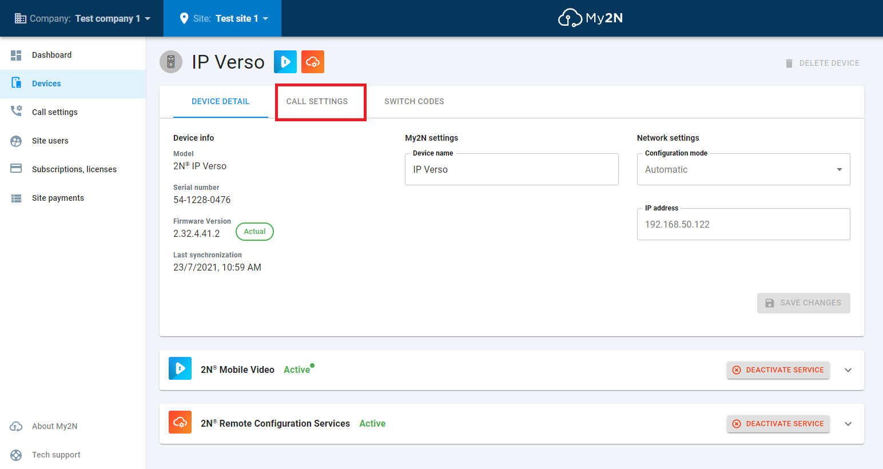
Task: Expand the 2N Mobile Video service row
Action: [x=848, y=369]
